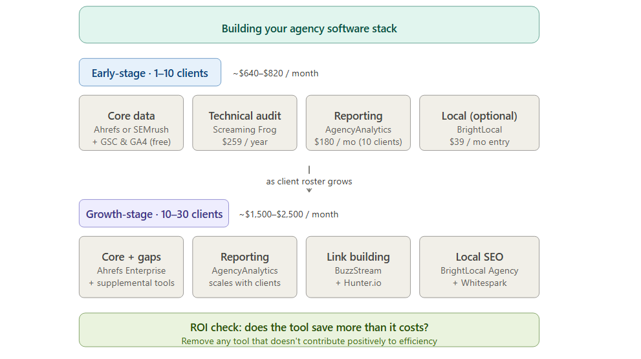
Task: Open the 'Core + gaps' card
Action: [x=131, y=267]
